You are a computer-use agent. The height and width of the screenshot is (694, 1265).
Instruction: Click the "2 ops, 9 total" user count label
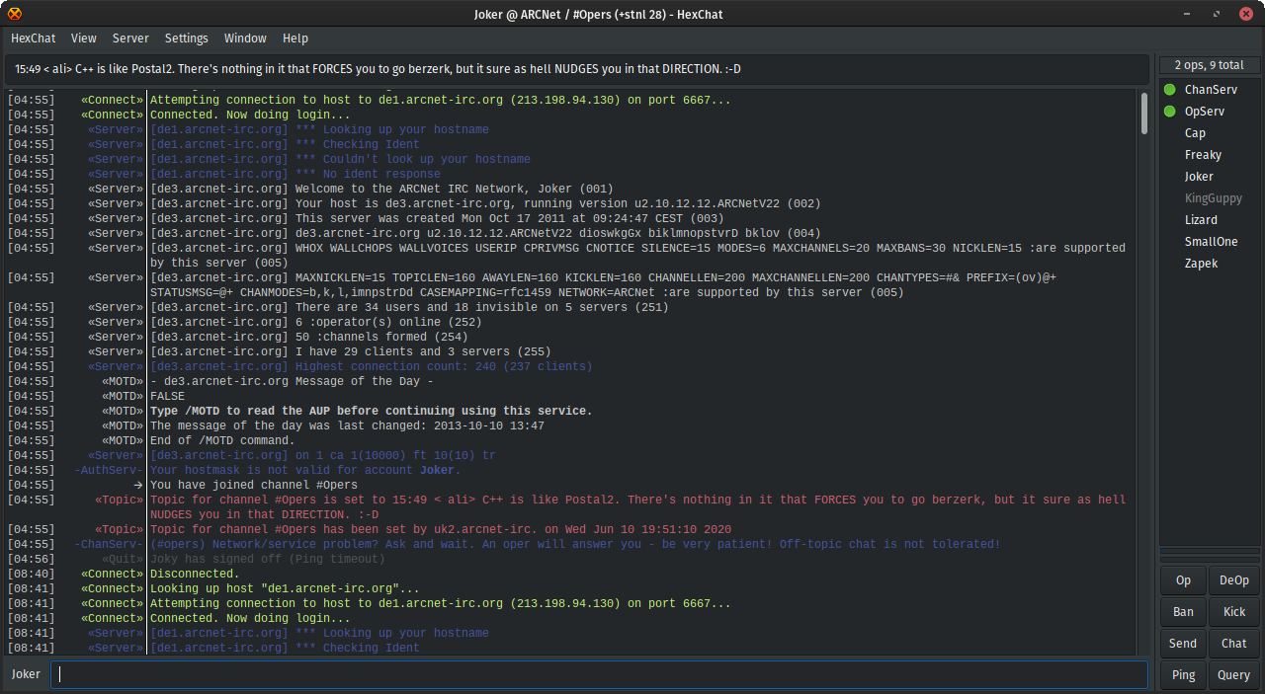(1209, 65)
